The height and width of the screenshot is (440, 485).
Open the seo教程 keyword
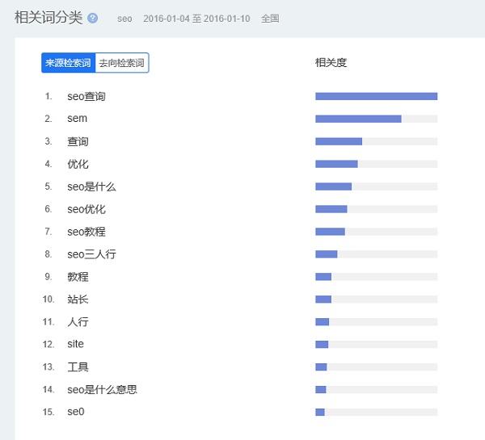click(86, 232)
